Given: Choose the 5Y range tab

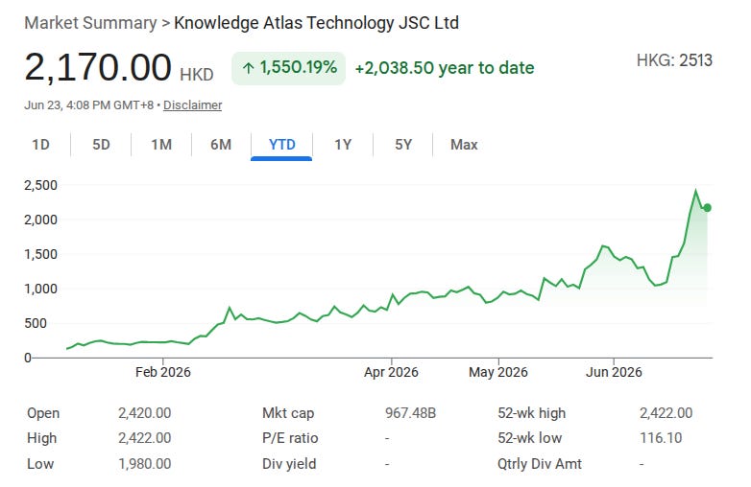Looking at the screenshot, I should 403,145.
